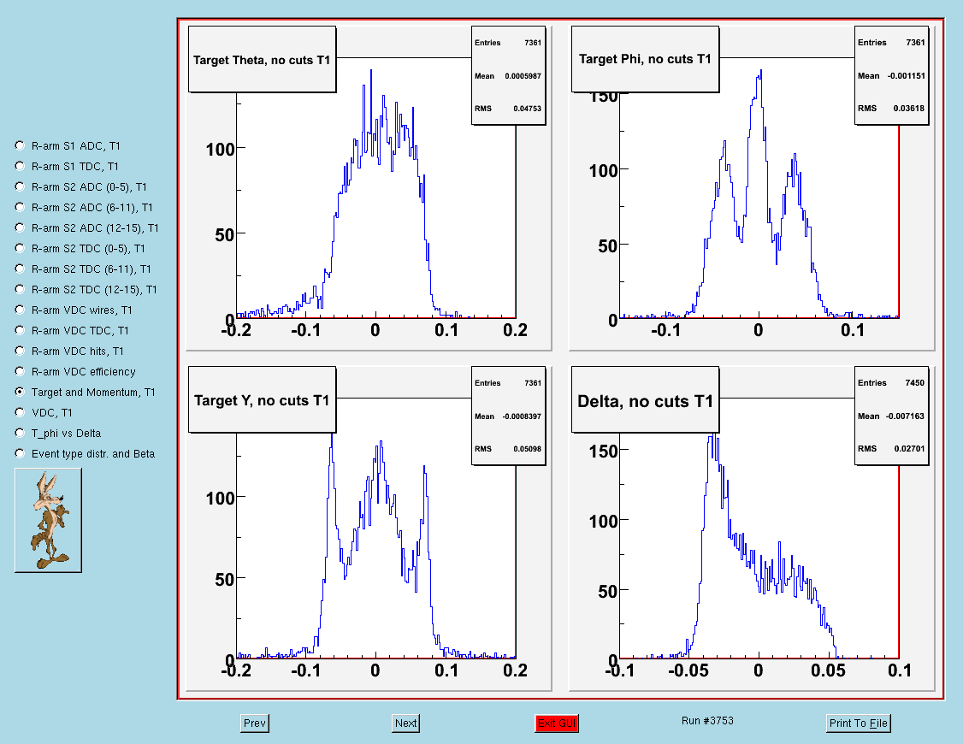963x744 pixels.
Task: Select Target and Momentum, T1 option
Action: (x=20, y=392)
